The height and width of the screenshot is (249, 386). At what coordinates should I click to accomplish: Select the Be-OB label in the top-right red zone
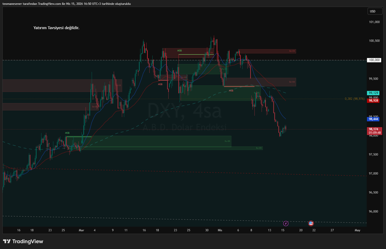coord(292,51)
